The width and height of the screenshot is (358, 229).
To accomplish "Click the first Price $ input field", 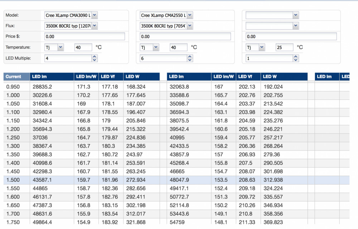I will 84,36.
